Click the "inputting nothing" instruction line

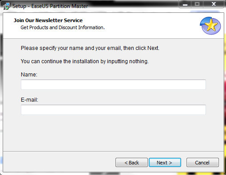click(85, 61)
